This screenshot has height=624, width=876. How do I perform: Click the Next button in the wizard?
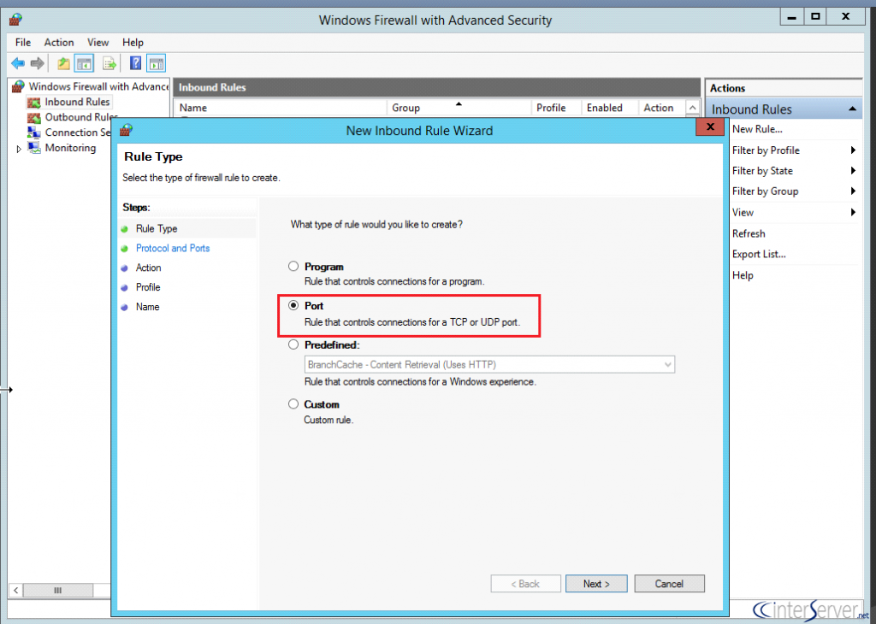(x=596, y=584)
